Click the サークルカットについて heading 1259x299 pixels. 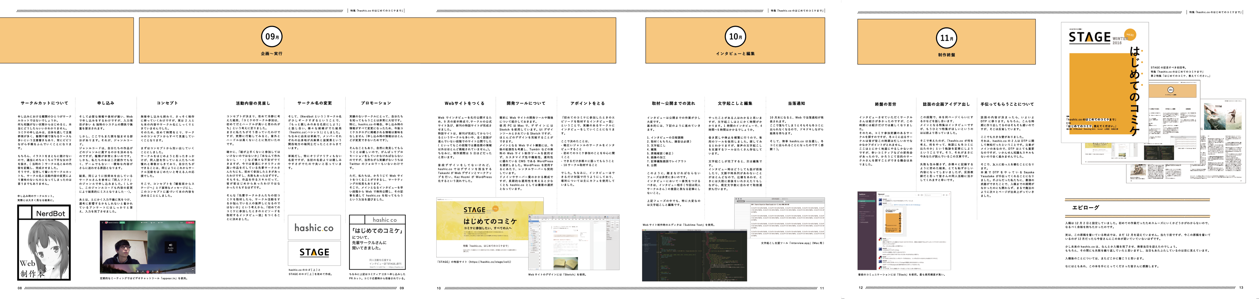click(44, 103)
